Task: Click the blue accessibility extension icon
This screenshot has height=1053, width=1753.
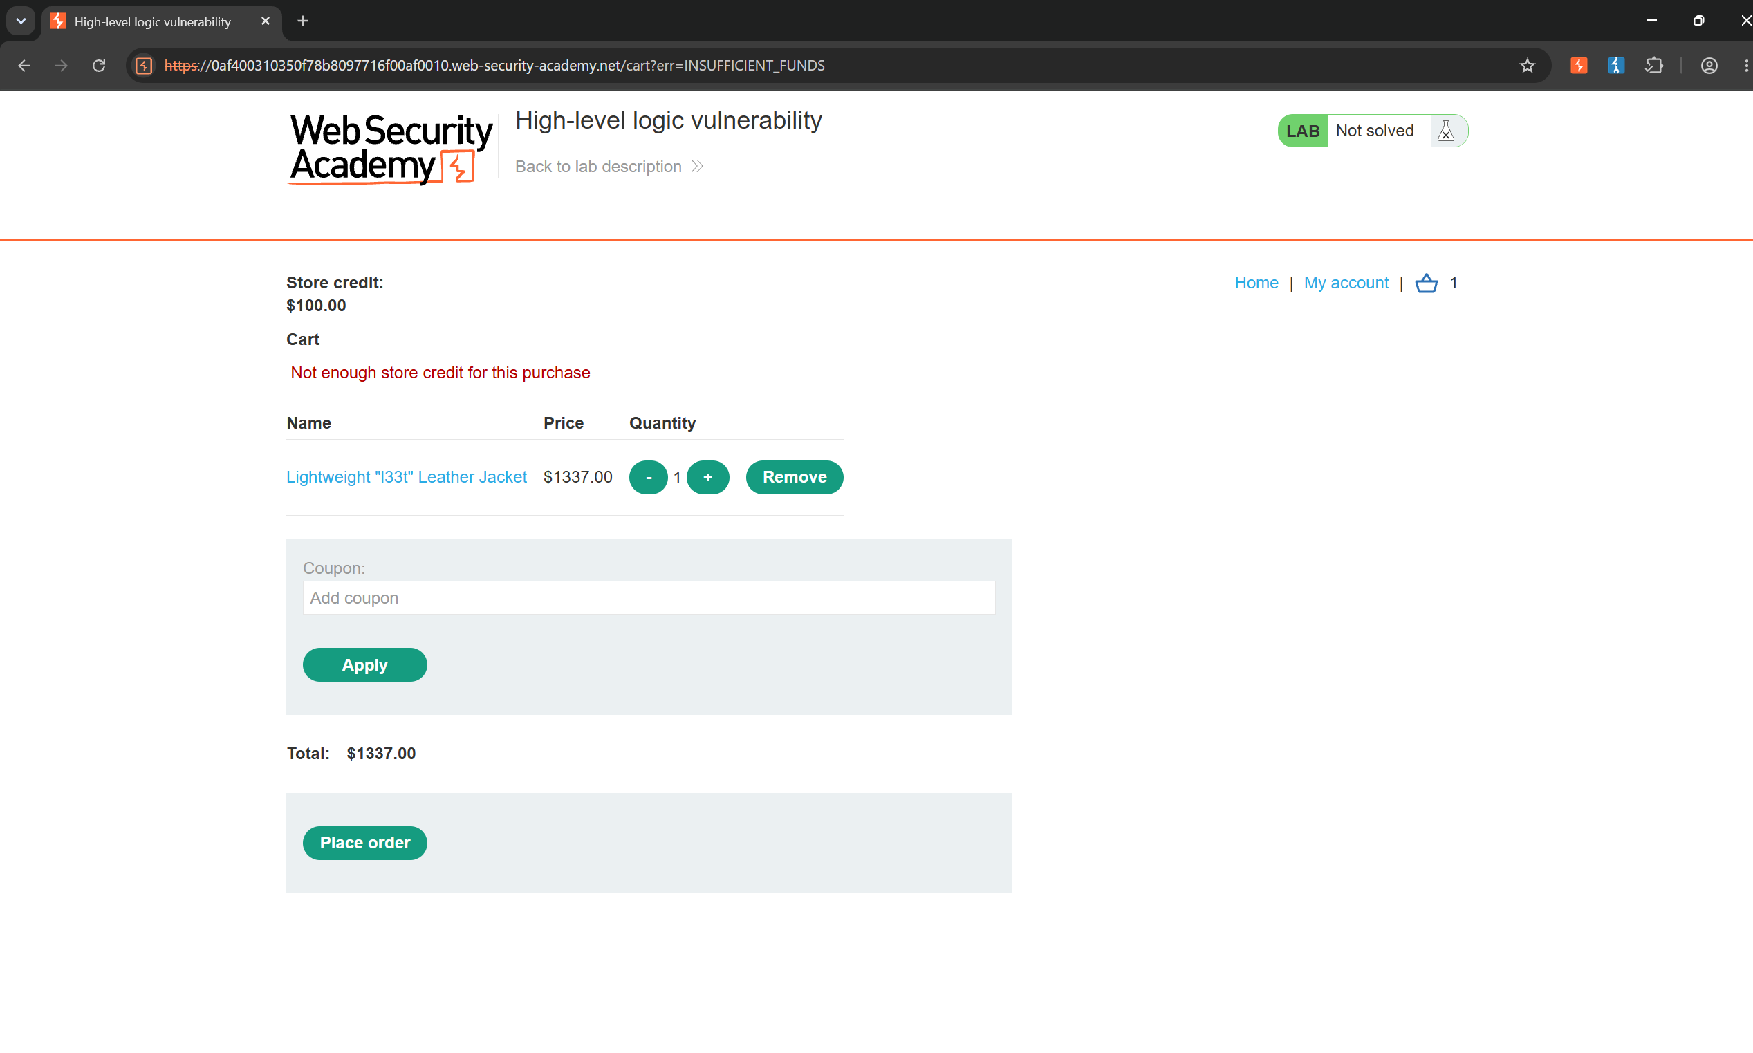Action: tap(1616, 65)
